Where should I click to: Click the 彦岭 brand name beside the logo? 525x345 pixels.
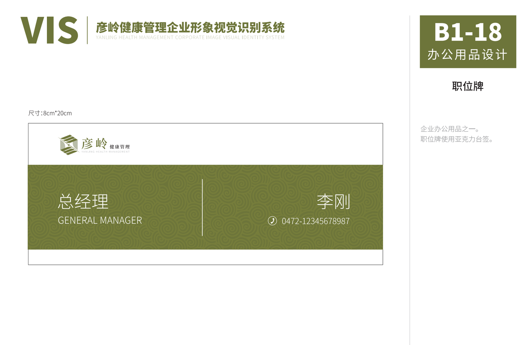94,144
